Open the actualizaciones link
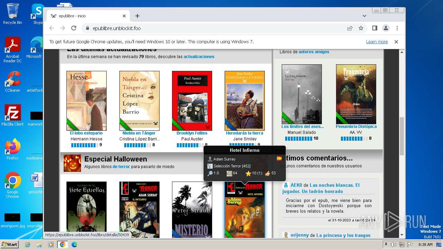This screenshot has width=443, height=249. point(199,57)
